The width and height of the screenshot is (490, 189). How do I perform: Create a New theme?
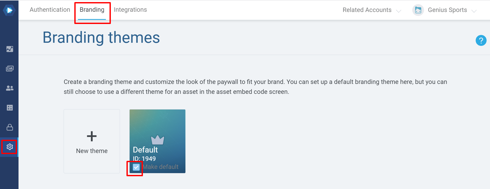click(92, 141)
